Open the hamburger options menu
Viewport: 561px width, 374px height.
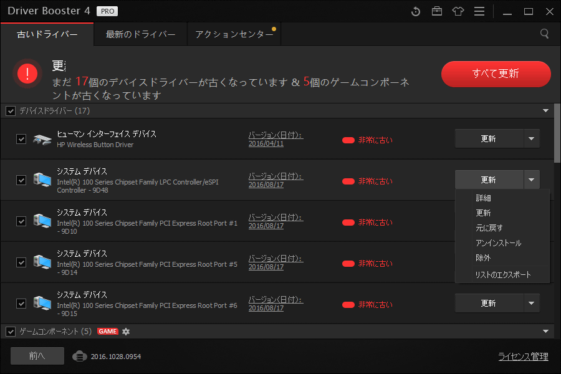coord(479,11)
